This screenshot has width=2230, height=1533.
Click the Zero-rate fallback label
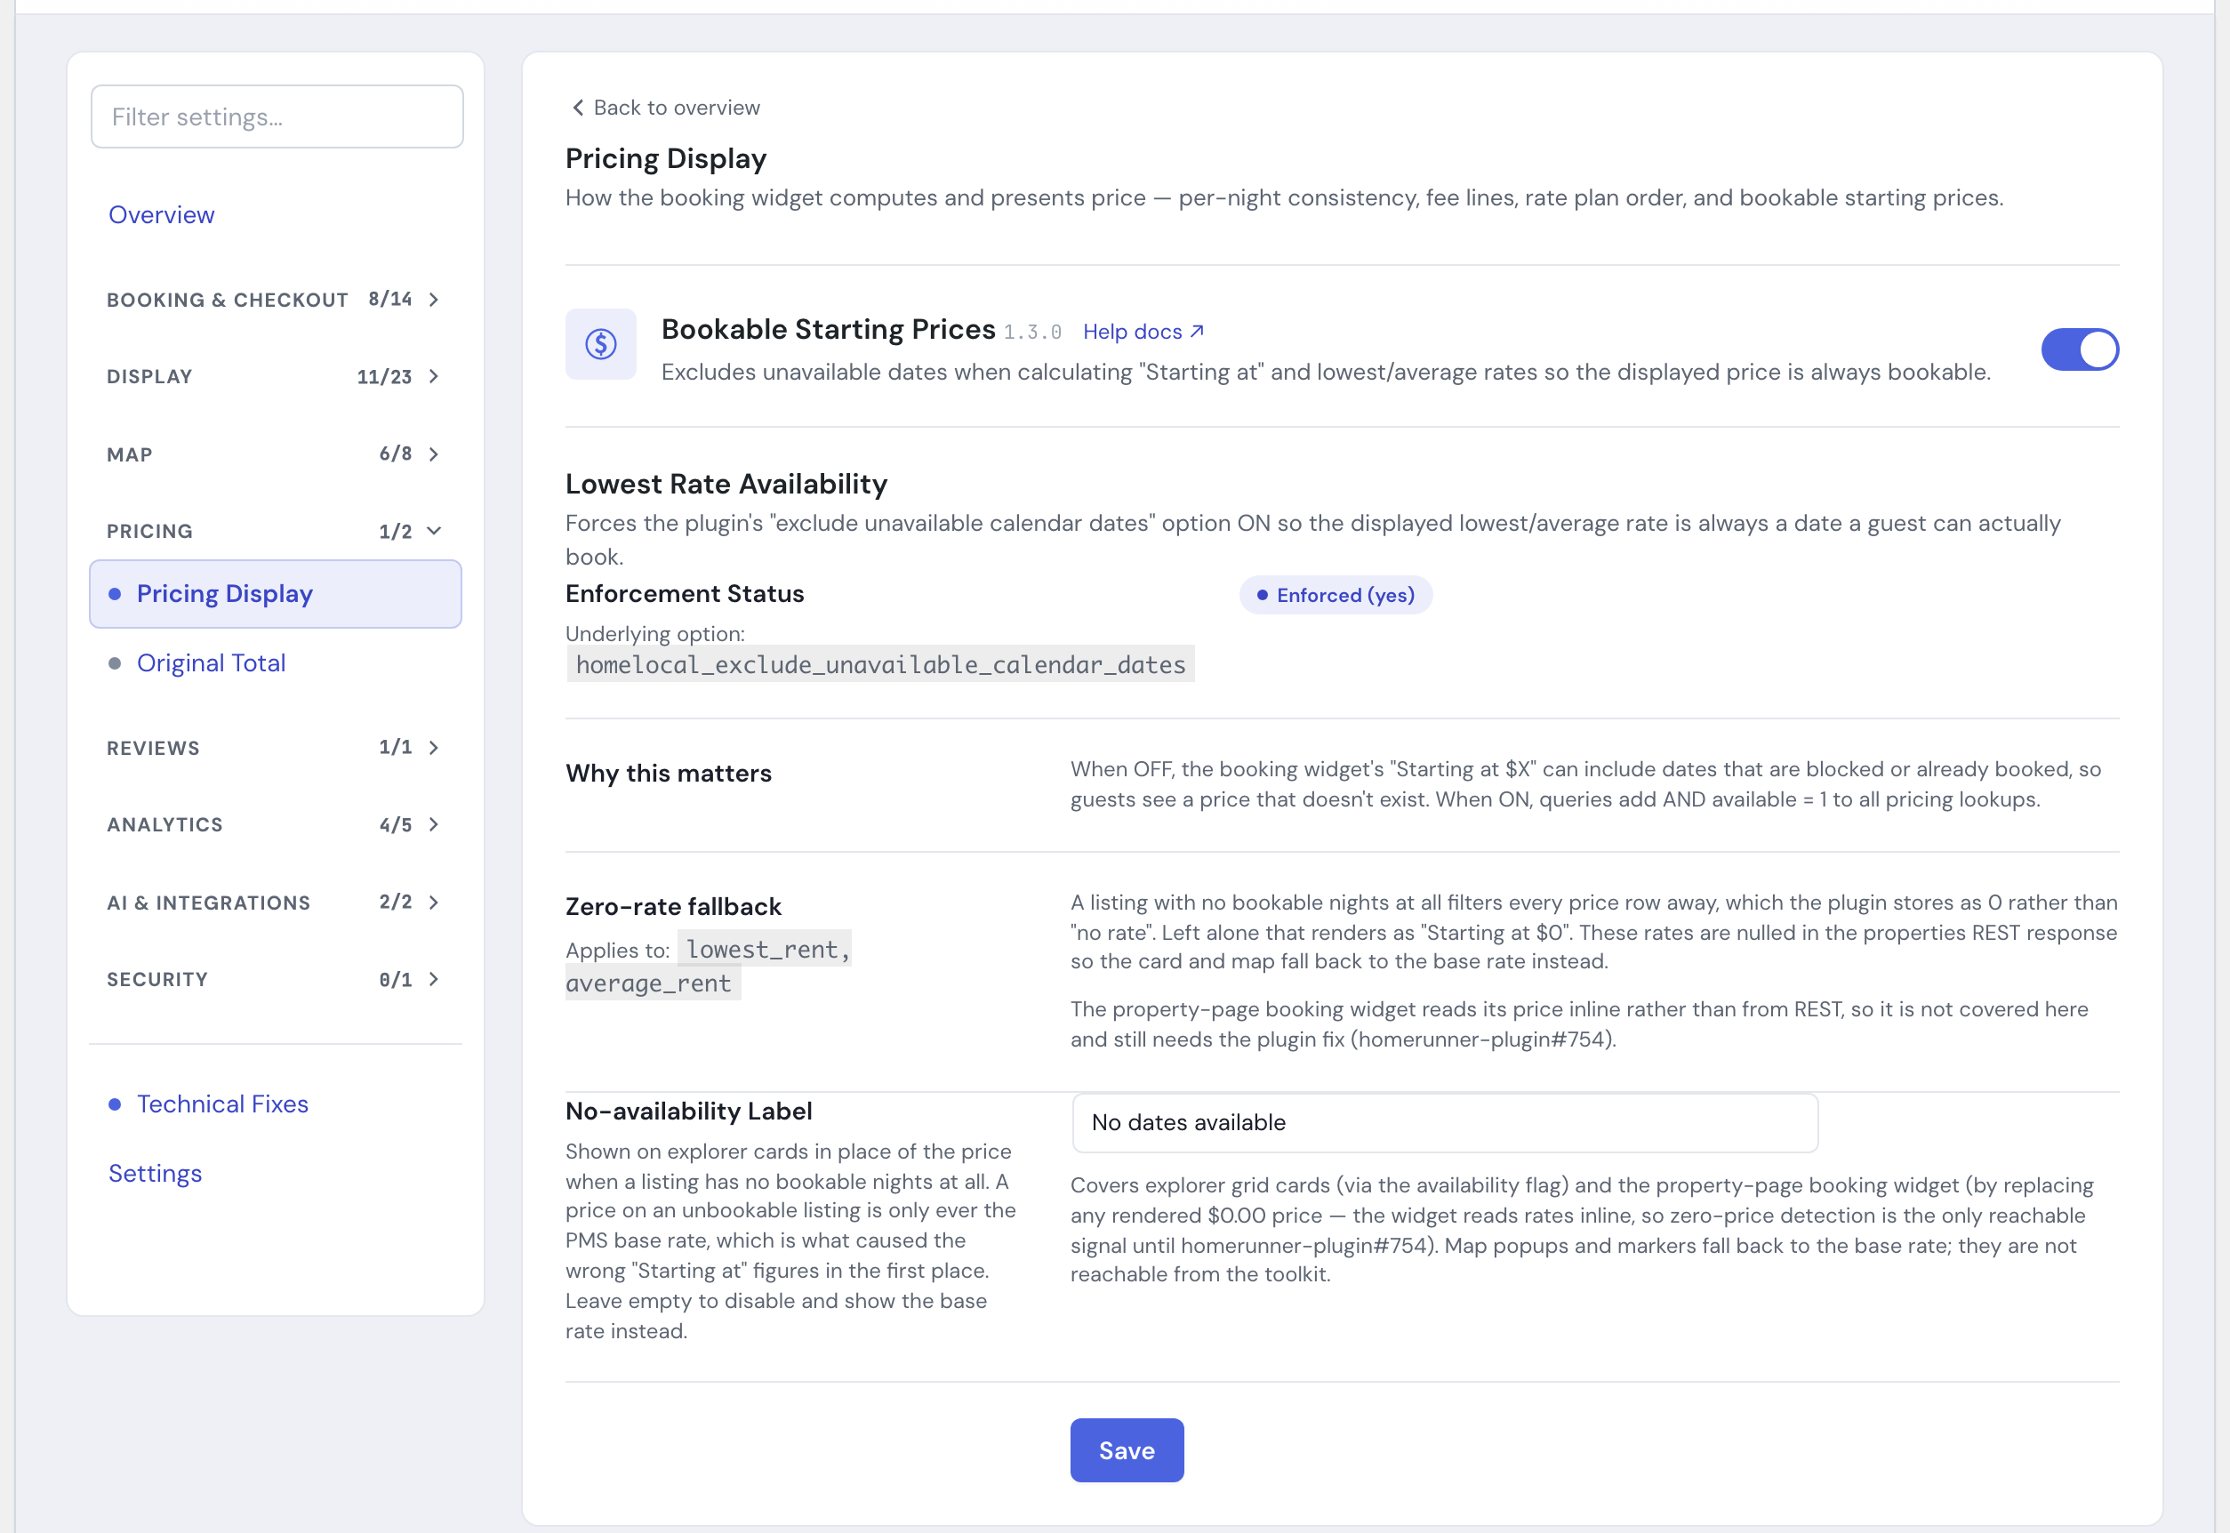coord(673,906)
